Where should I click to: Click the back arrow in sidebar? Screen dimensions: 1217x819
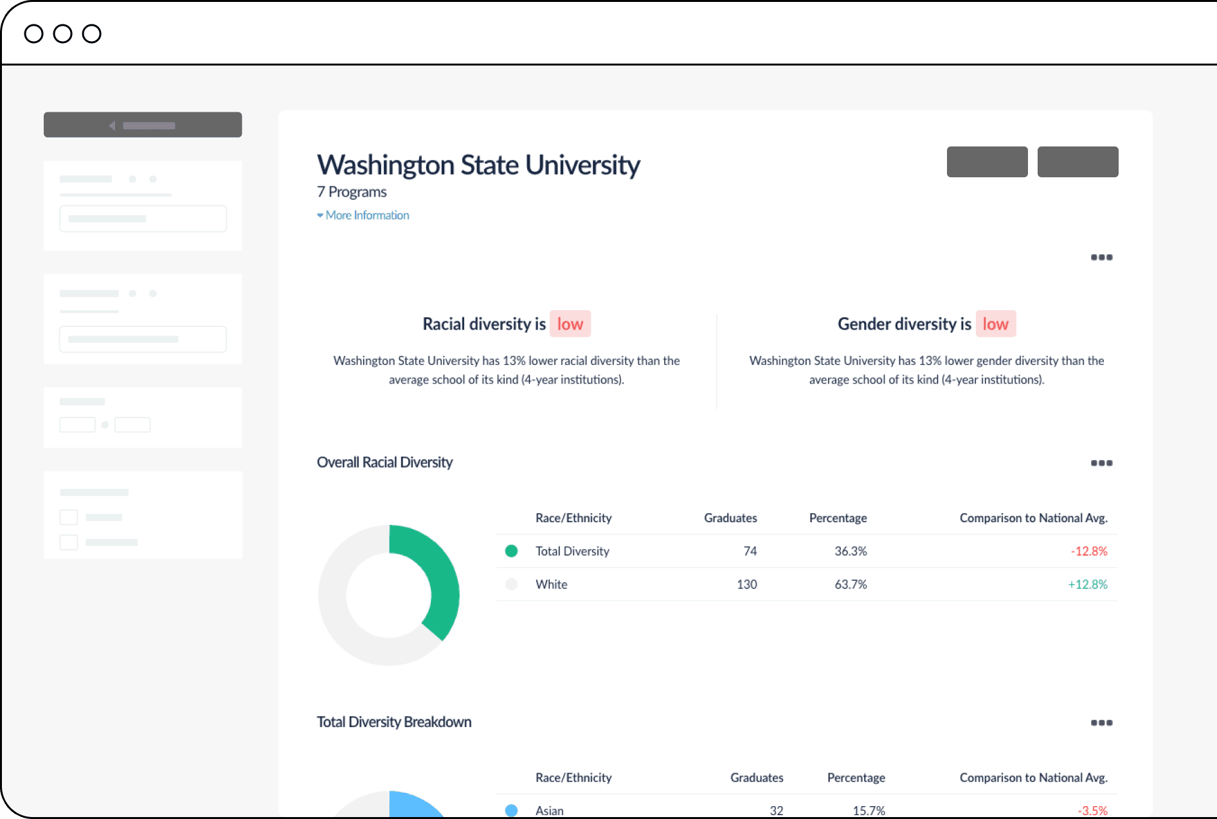pyautogui.click(x=113, y=125)
